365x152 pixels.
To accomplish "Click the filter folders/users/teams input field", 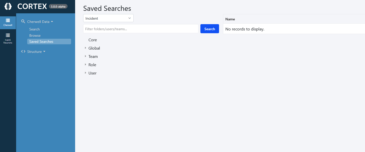I will 140,29.
